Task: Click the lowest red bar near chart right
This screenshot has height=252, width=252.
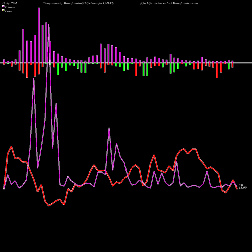Action: [x=217, y=70]
